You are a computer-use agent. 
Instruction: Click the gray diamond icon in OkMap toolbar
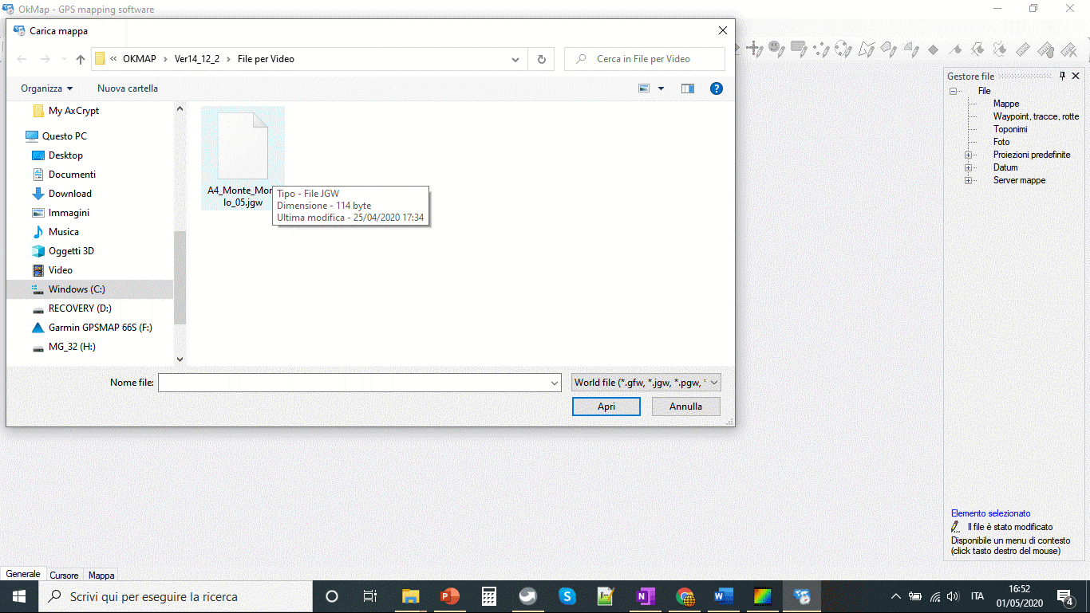tap(934, 50)
